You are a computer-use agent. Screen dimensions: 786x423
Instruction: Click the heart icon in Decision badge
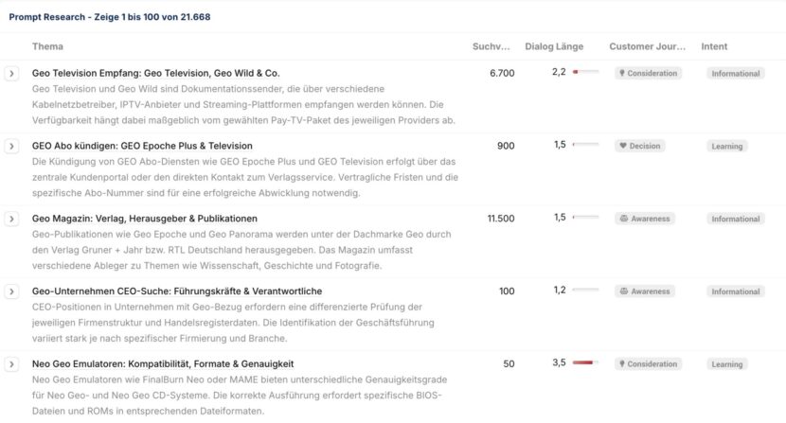tap(621, 146)
